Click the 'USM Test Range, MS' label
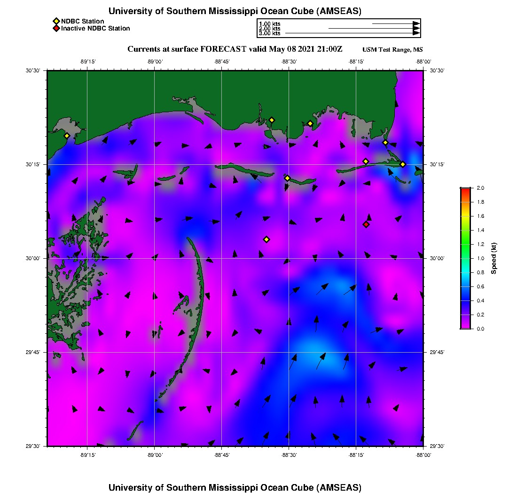The height and width of the screenshot is (493, 517). pyautogui.click(x=393, y=50)
